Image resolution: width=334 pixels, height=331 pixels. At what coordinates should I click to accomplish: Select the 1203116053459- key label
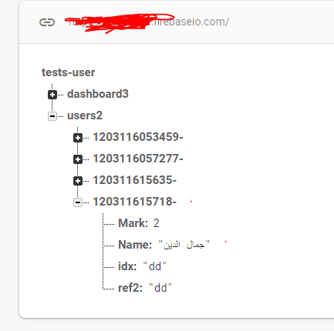click(138, 137)
